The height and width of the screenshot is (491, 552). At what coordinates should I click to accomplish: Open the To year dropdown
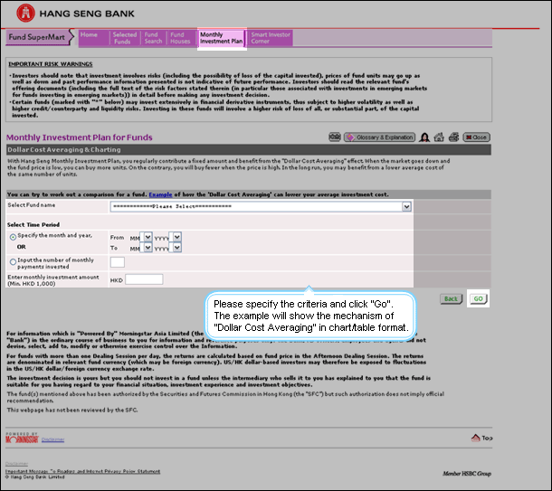[x=176, y=248]
